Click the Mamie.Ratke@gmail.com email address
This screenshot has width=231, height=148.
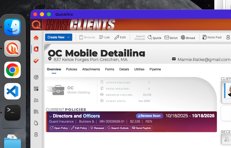coord(204,59)
